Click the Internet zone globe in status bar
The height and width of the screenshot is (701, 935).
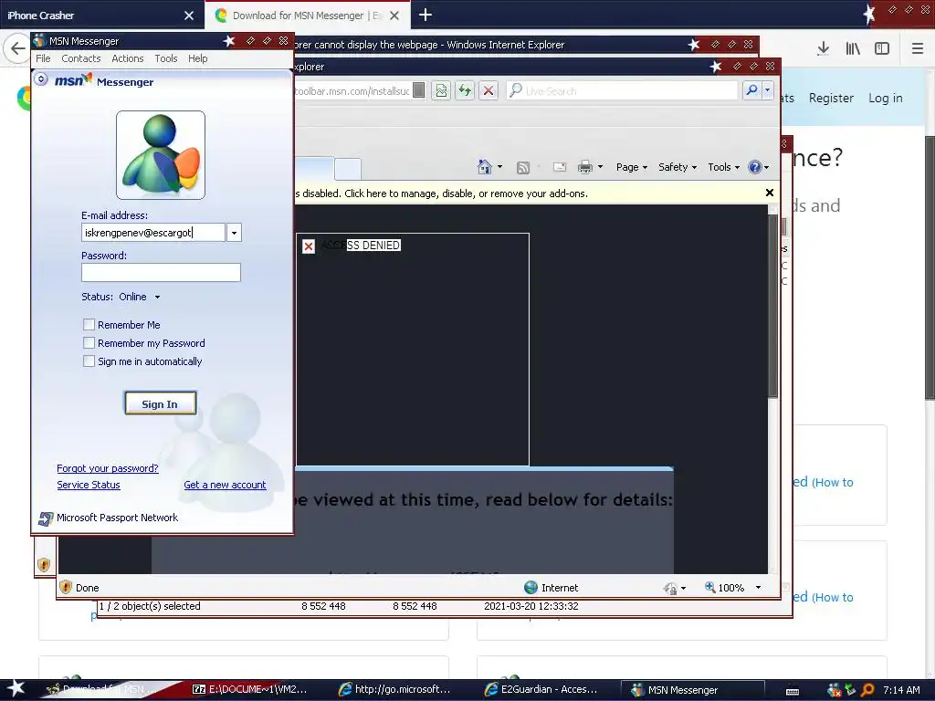(531, 587)
